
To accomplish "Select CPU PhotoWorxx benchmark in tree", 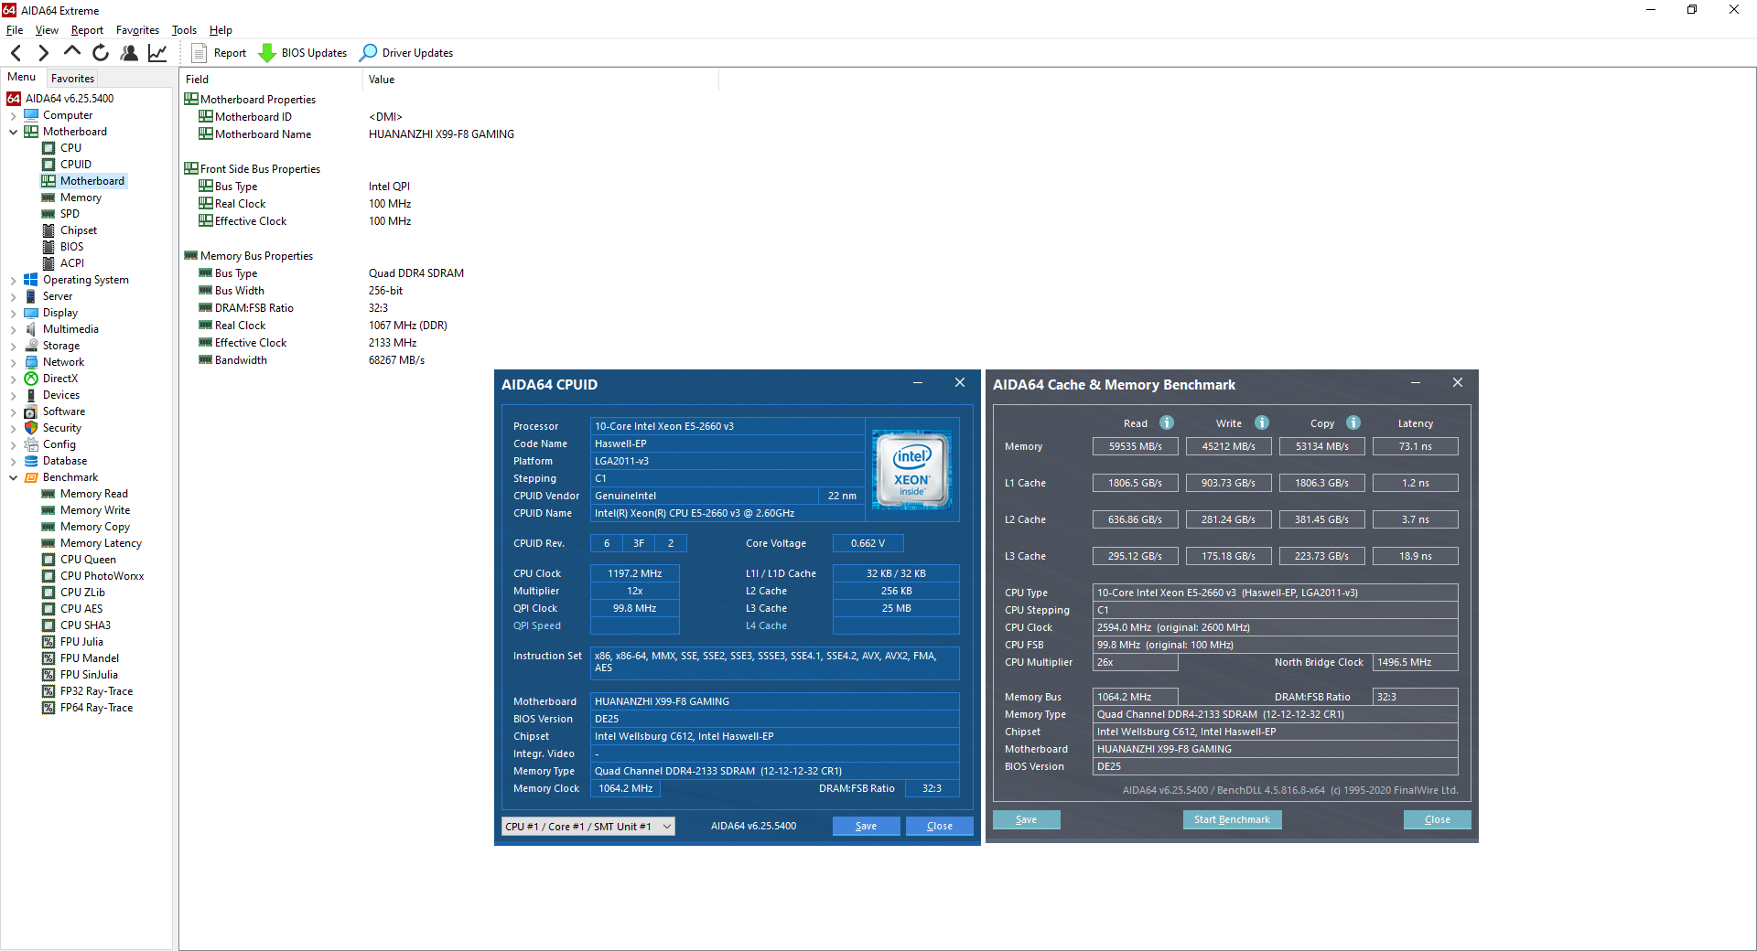I will point(102,576).
